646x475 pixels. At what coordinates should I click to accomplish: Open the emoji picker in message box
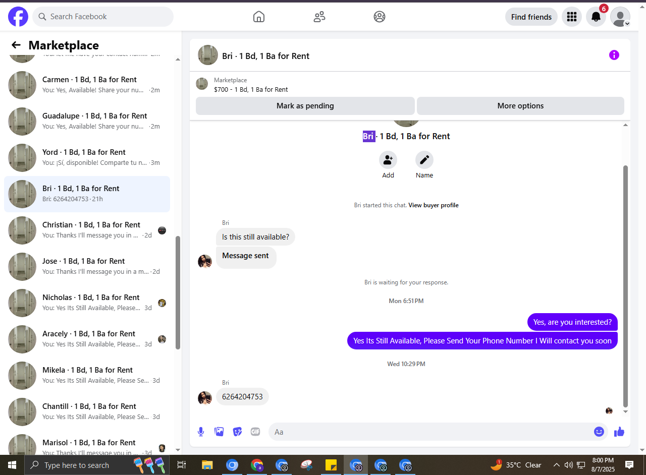(599, 432)
